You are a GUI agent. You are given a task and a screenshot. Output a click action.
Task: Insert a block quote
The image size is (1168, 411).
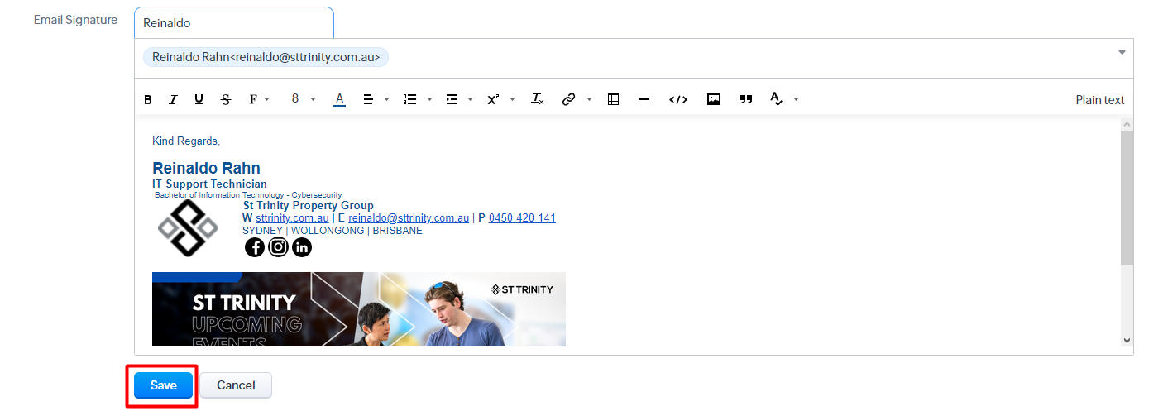(746, 99)
